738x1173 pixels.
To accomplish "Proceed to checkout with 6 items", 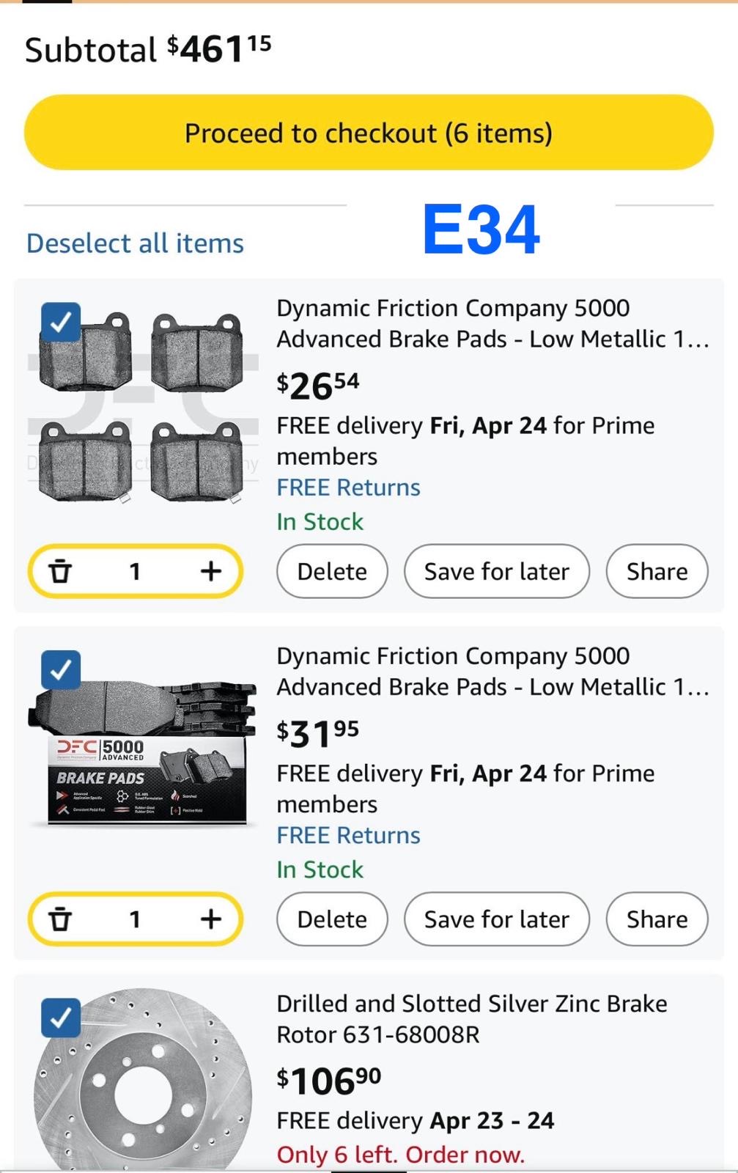I will click(x=369, y=133).
